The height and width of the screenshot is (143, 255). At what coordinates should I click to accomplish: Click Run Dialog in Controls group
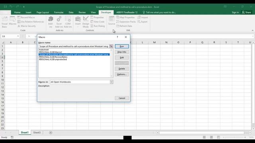(98, 26)
